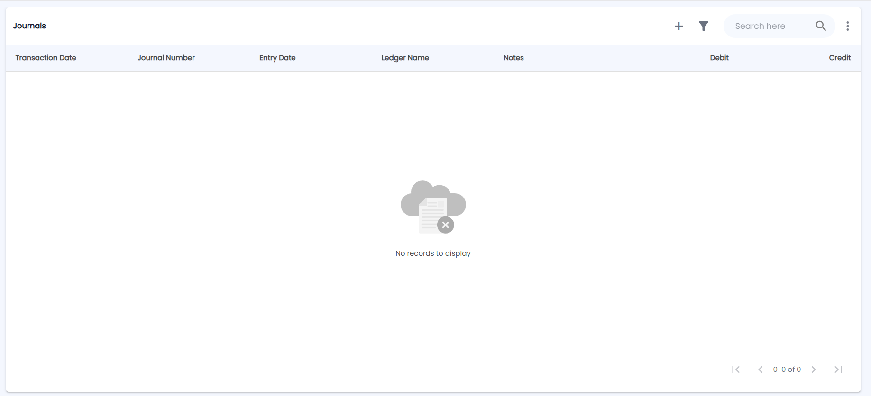
Task: Go to the next page of records
Action: [x=814, y=369]
